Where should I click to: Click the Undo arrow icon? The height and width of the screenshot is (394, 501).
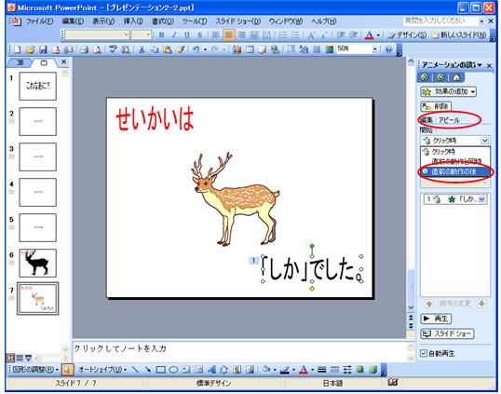click(196, 49)
